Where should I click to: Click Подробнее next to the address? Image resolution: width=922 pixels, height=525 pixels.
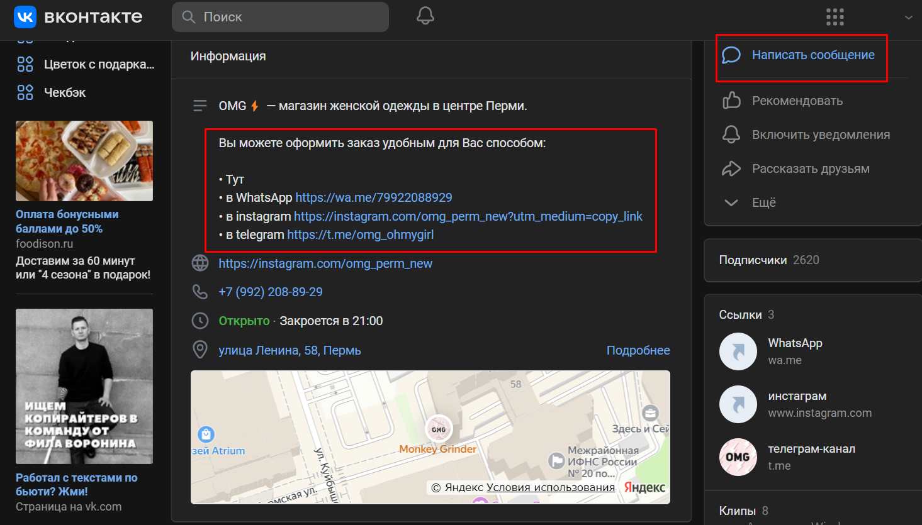click(x=638, y=350)
